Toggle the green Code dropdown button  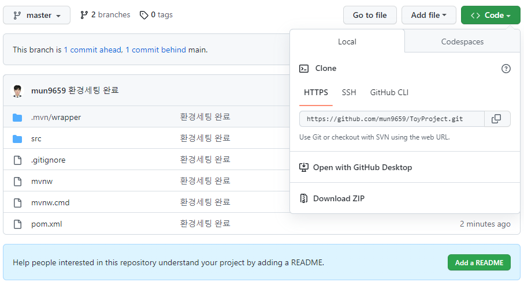[490, 15]
